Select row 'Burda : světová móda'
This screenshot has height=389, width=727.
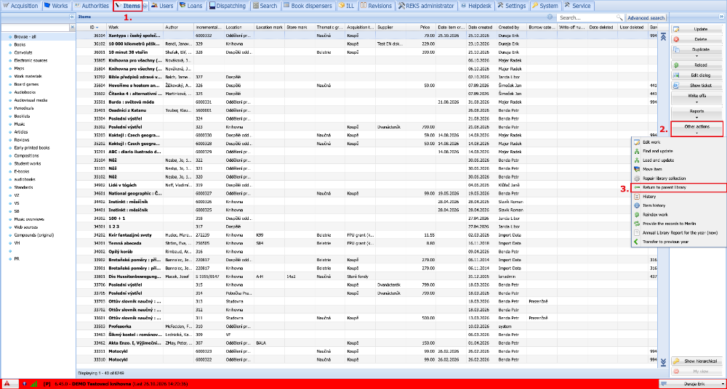366,102
